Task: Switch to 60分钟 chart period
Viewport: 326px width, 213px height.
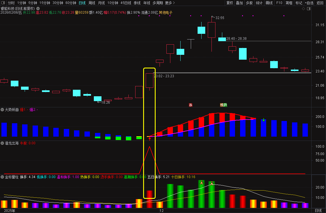Action: click(x=71, y=3)
